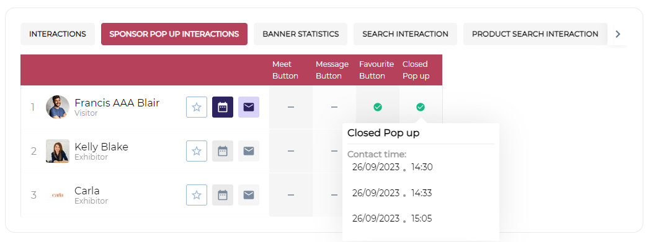Click Francis's Favourite Button green checkmark
This screenshot has width=647, height=242.
click(378, 107)
